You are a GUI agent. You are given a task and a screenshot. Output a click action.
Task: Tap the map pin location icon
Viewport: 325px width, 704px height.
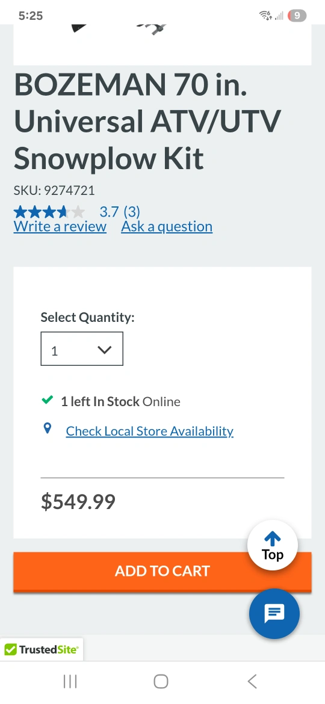click(47, 428)
